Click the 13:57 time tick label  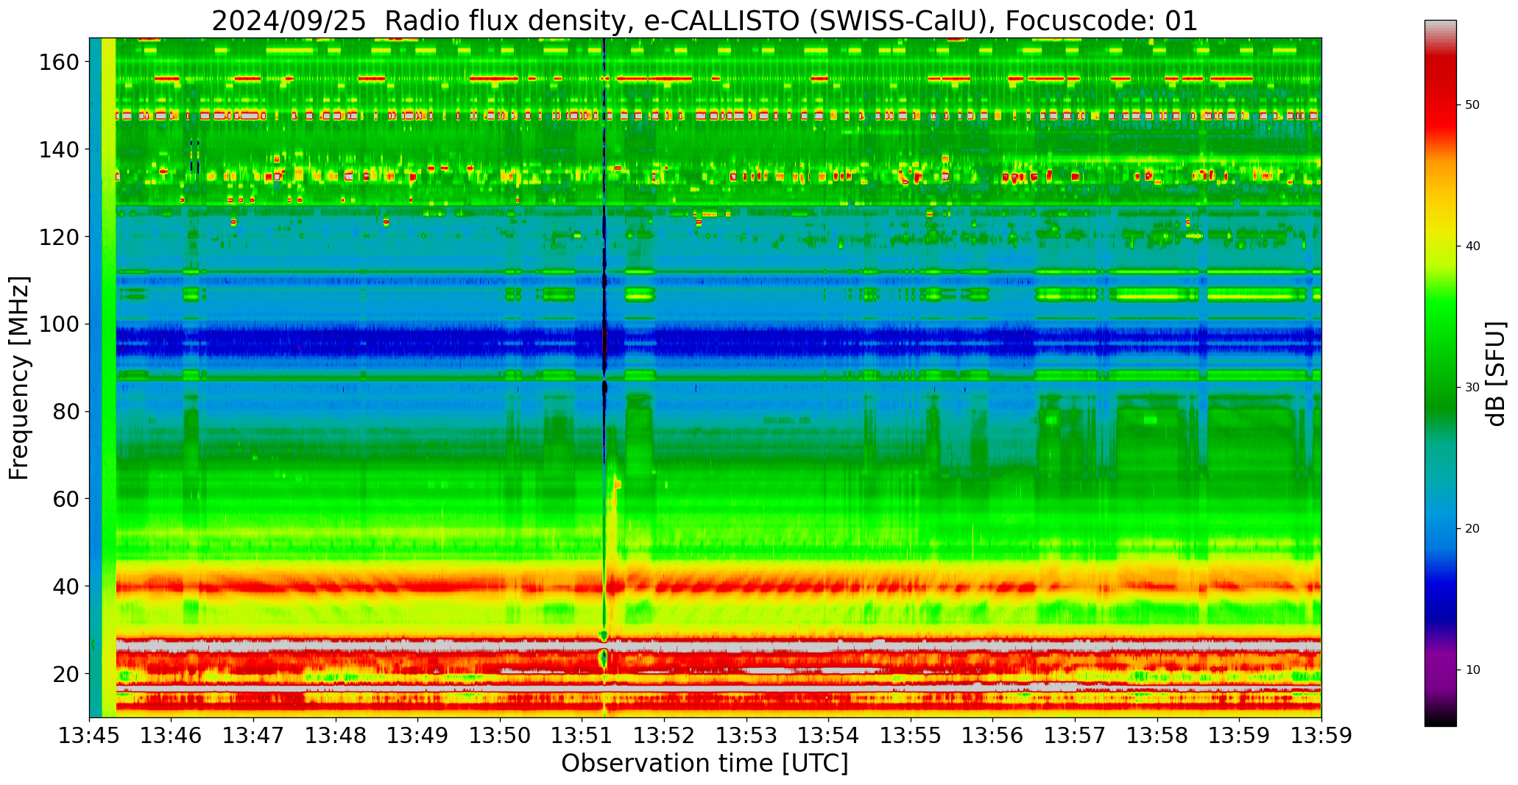[x=1075, y=735]
